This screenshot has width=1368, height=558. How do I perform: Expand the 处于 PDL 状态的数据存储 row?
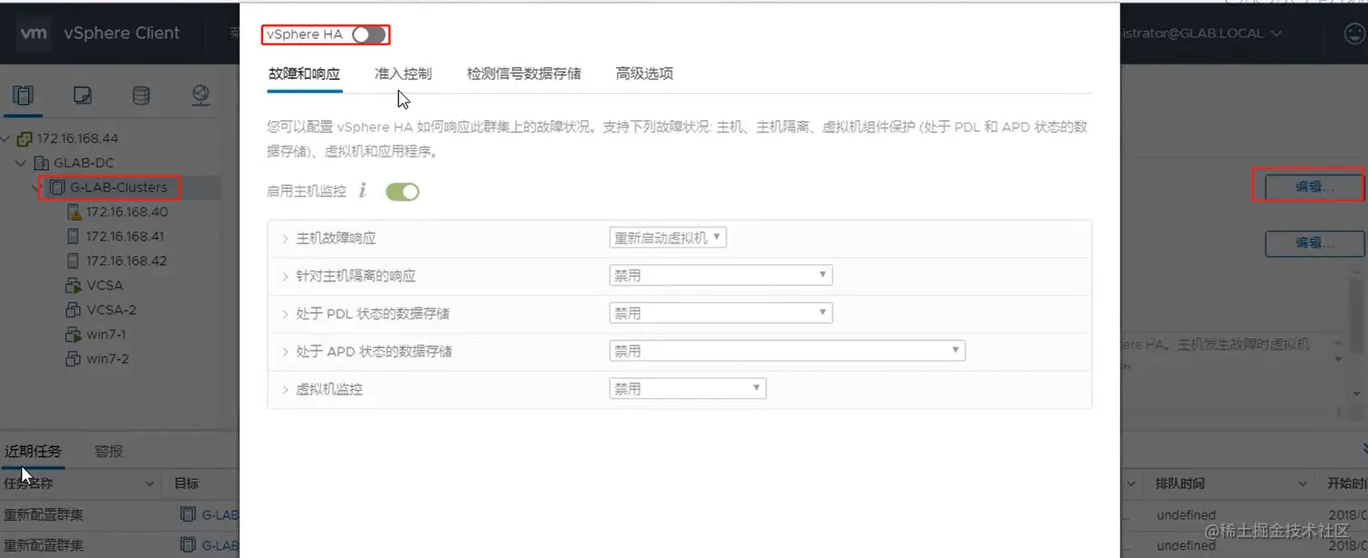[285, 314]
